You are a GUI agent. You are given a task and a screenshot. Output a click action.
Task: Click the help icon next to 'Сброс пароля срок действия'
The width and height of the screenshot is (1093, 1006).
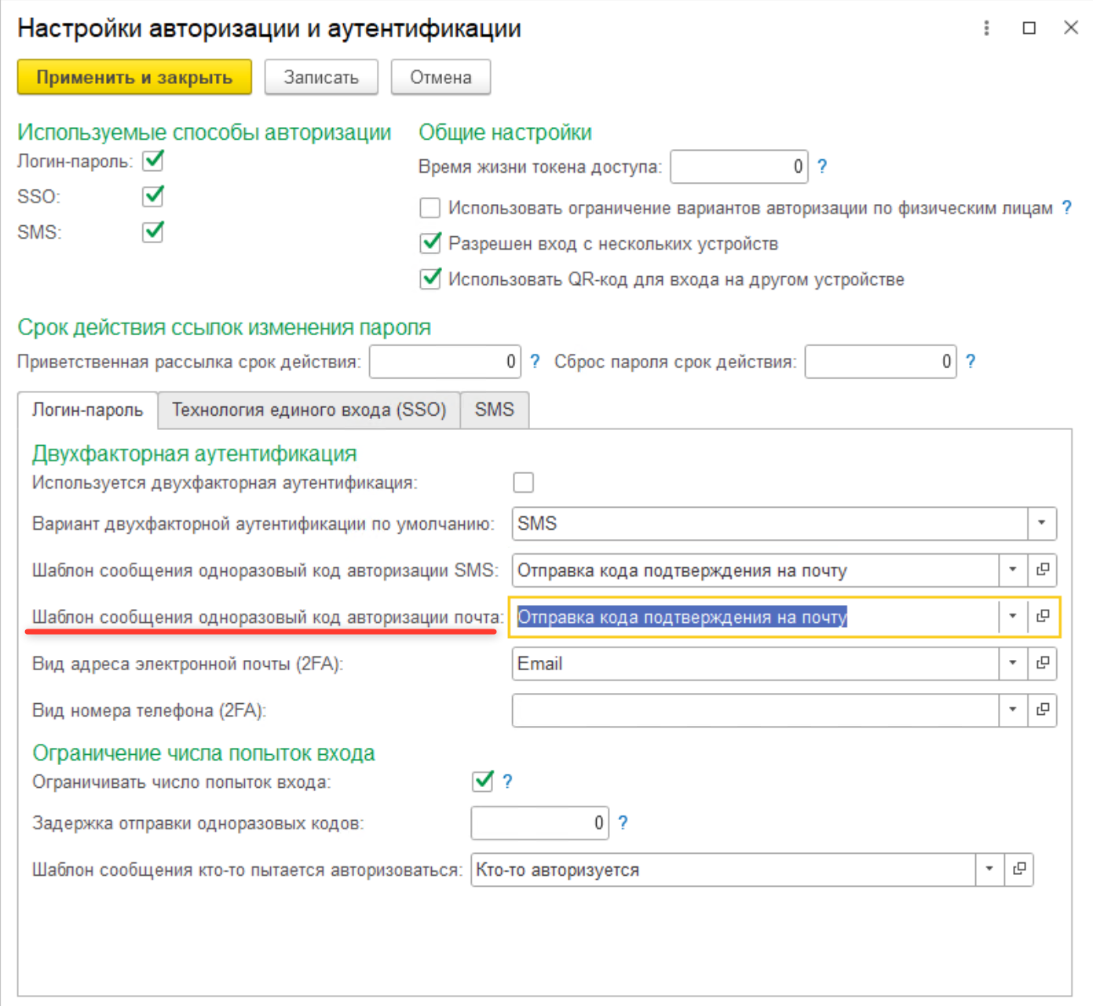point(971,361)
